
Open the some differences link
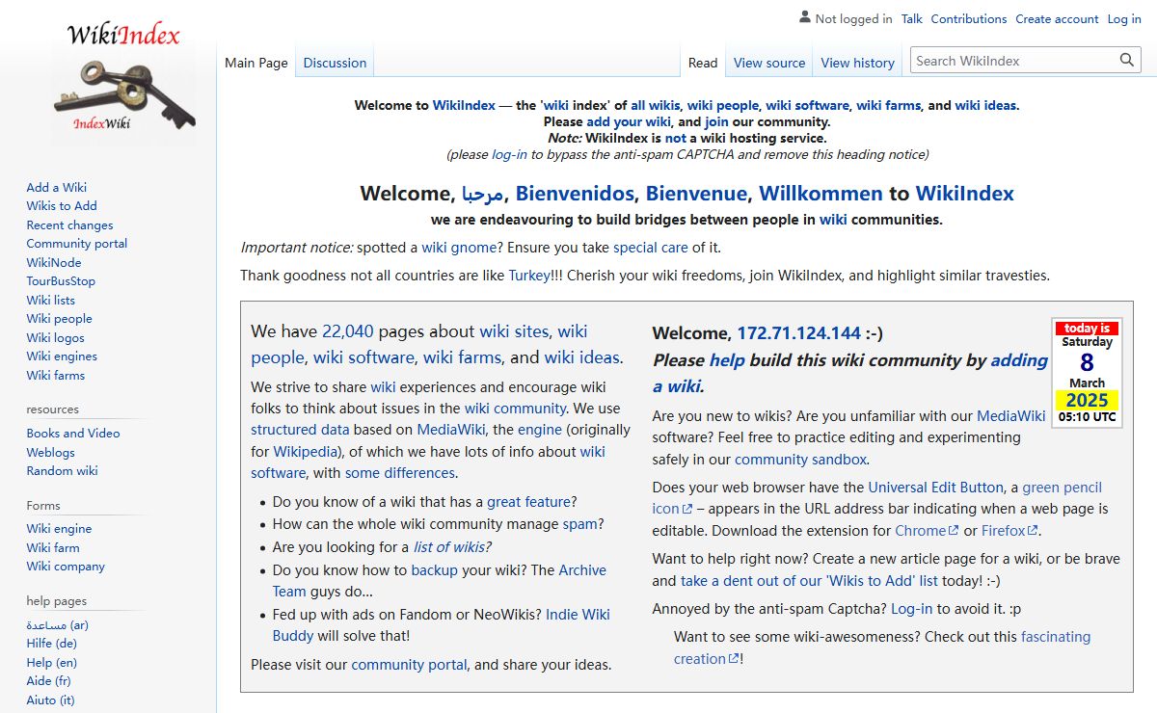399,473
